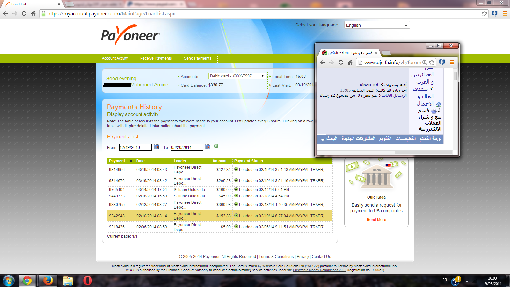This screenshot has width=510, height=287.
Task: Reload the Payoneer Load List page
Action: (x=24, y=13)
